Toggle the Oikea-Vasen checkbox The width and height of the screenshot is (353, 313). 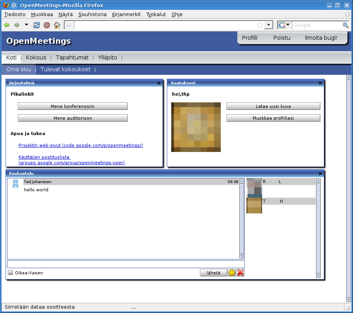click(10, 273)
